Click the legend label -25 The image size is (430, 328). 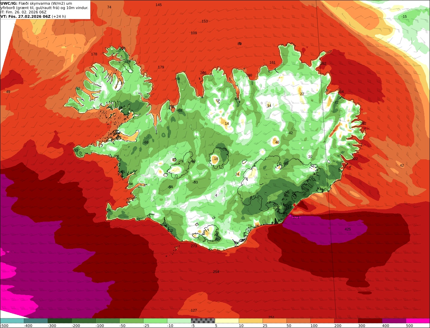(x=146, y=326)
